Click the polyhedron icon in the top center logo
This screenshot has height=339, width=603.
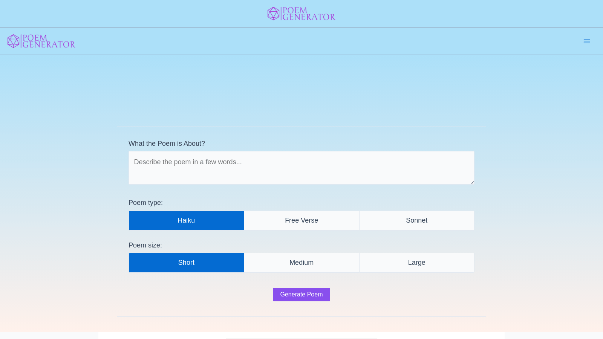[273, 14]
